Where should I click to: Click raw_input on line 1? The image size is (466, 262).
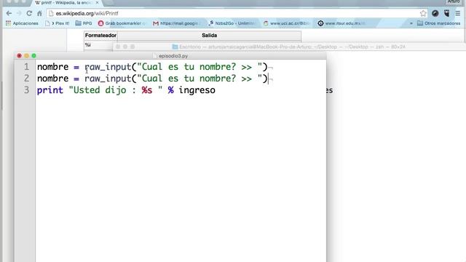click(108, 67)
